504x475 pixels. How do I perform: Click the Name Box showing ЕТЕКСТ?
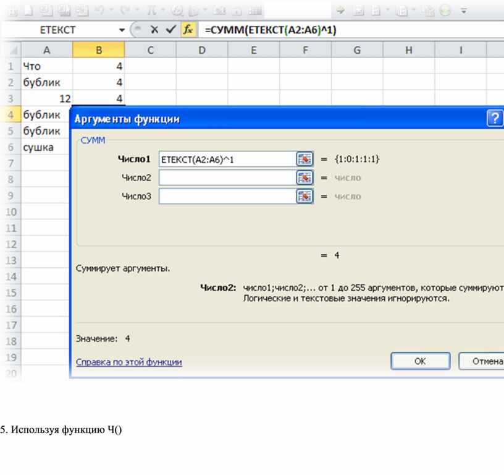point(59,30)
